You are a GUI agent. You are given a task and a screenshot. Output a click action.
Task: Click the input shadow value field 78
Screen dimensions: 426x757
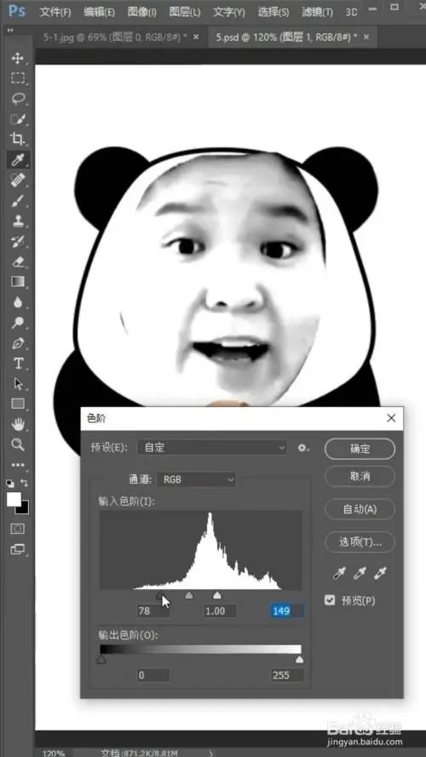point(153,611)
